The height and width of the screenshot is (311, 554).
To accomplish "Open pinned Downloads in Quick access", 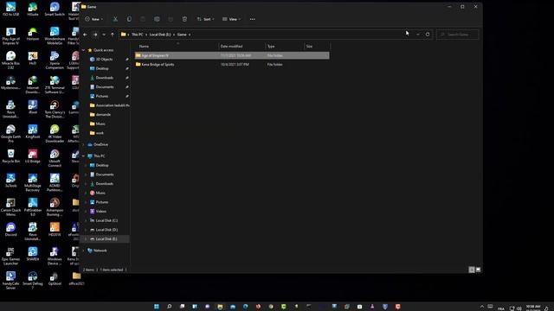I will point(104,78).
